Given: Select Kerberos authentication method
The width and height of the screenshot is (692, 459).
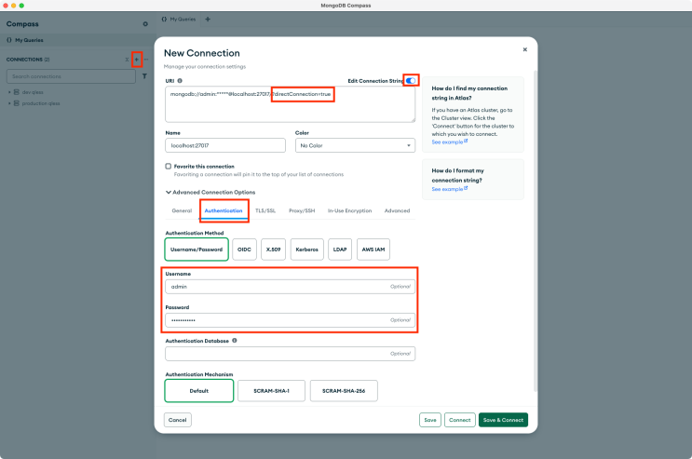Looking at the screenshot, I should 306,250.
